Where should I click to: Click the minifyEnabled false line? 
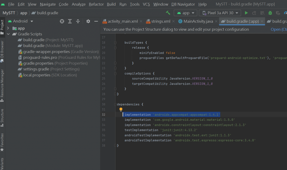[157, 53]
